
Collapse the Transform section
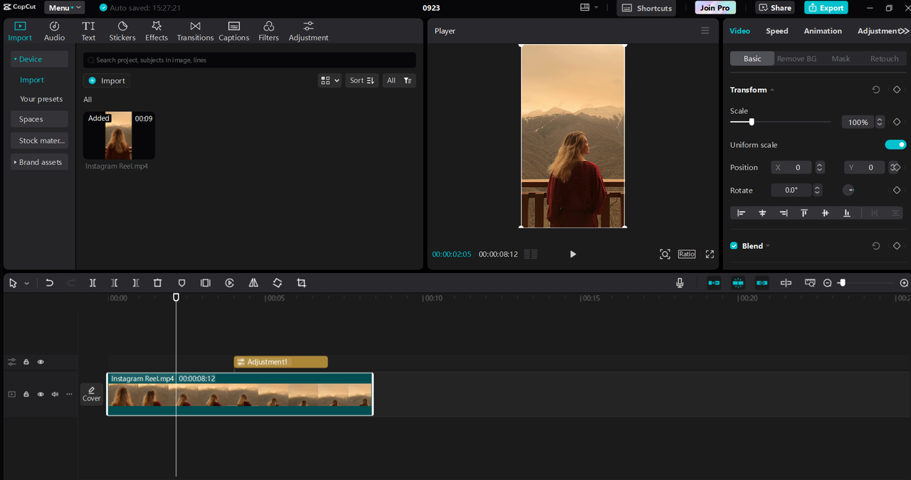pyautogui.click(x=772, y=90)
